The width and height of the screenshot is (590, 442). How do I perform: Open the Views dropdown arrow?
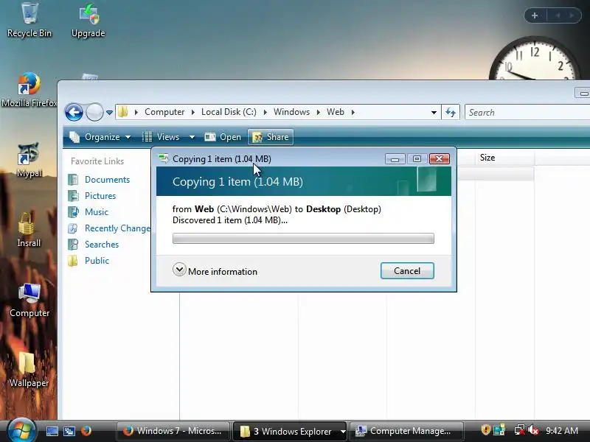(192, 137)
